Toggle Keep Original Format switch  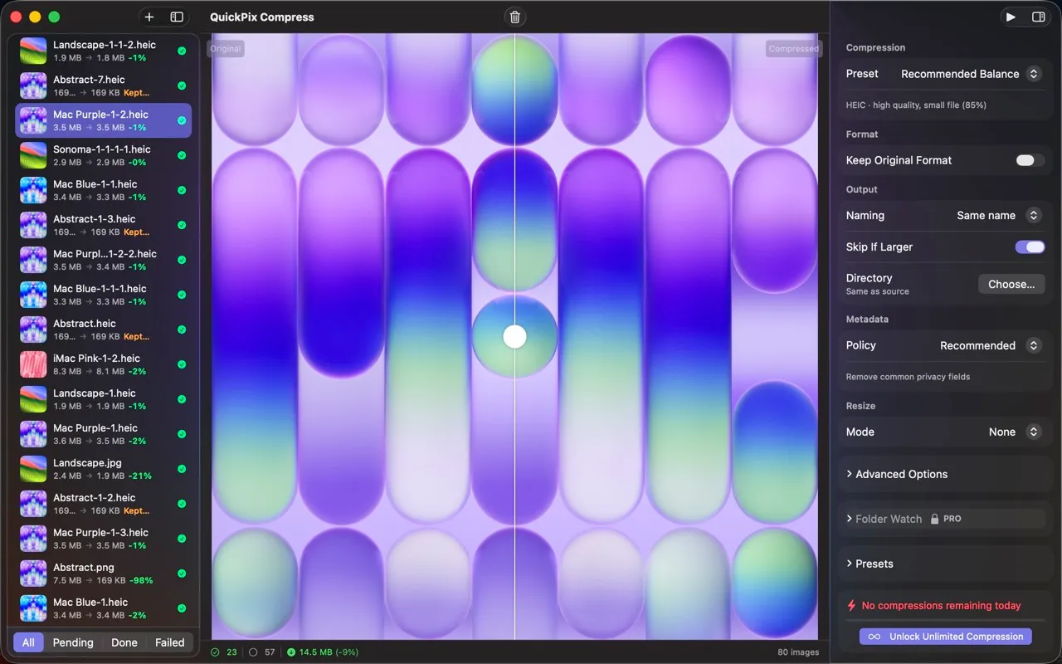click(x=1030, y=160)
